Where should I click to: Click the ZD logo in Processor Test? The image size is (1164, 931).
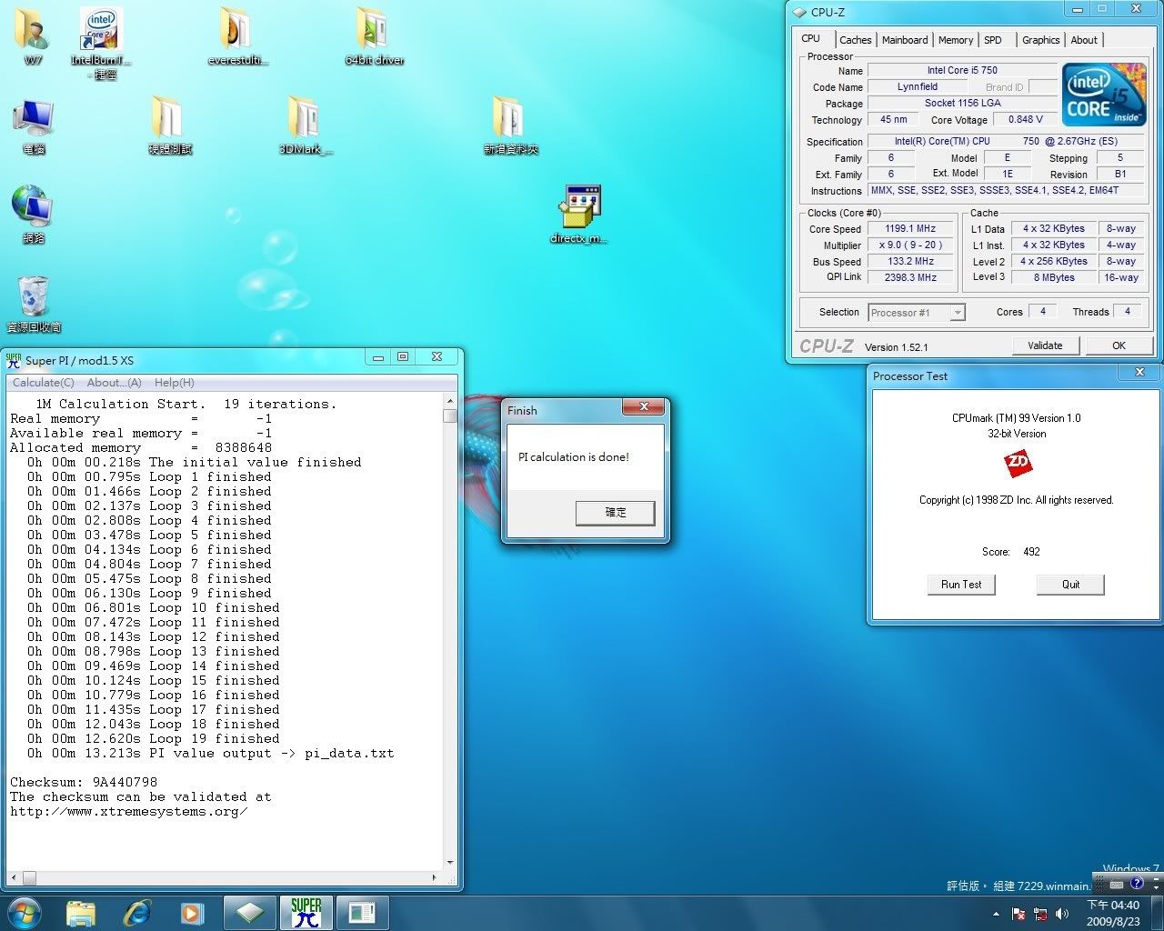(1018, 463)
